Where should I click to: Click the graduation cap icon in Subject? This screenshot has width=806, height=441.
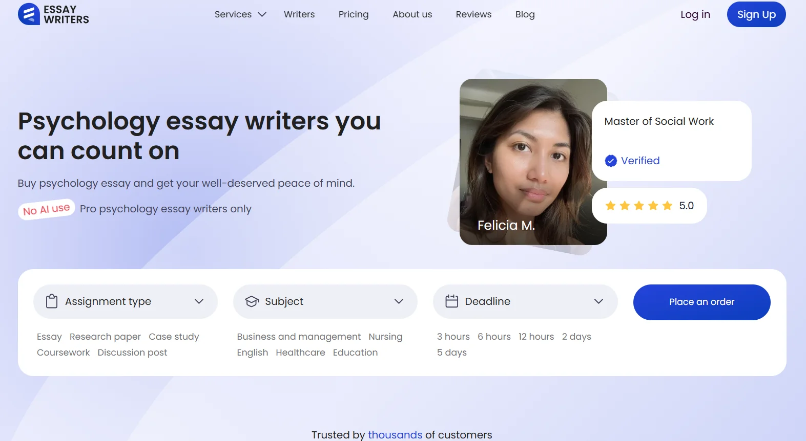point(252,301)
